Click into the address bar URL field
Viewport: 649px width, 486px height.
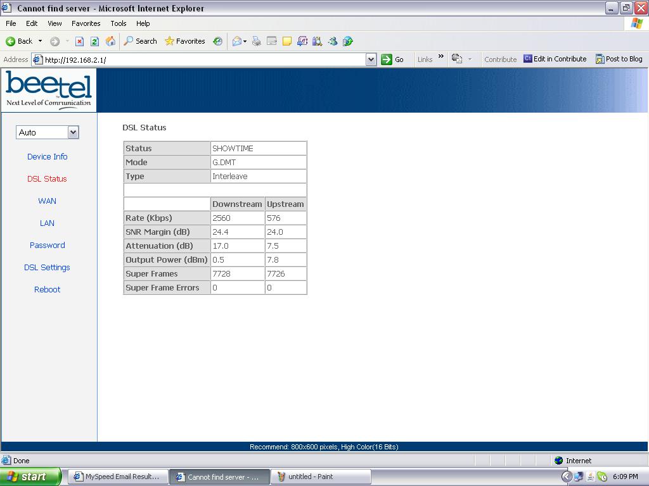[x=203, y=59]
